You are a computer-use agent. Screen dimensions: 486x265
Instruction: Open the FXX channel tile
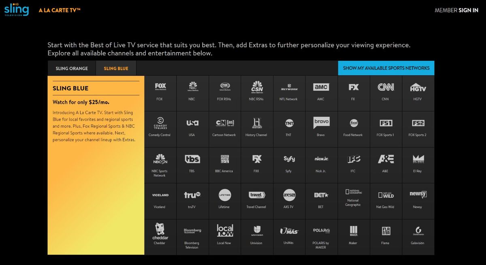[x=257, y=165]
